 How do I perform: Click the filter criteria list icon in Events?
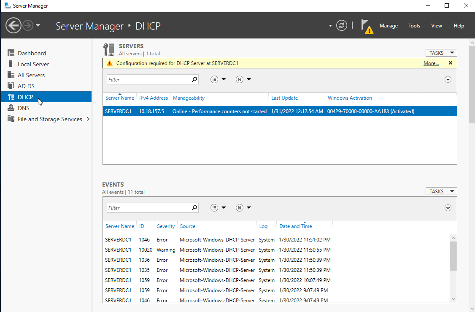point(214,207)
